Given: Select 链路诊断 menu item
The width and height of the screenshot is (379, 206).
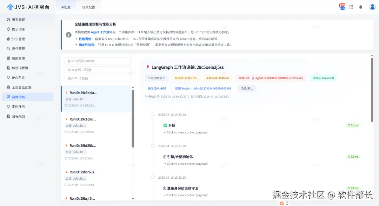Looking at the screenshot, I should coord(28,97).
